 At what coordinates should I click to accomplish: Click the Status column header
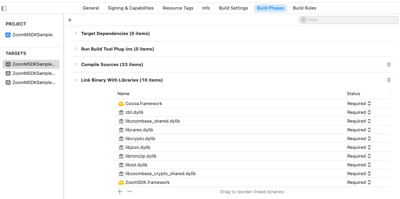pos(354,94)
